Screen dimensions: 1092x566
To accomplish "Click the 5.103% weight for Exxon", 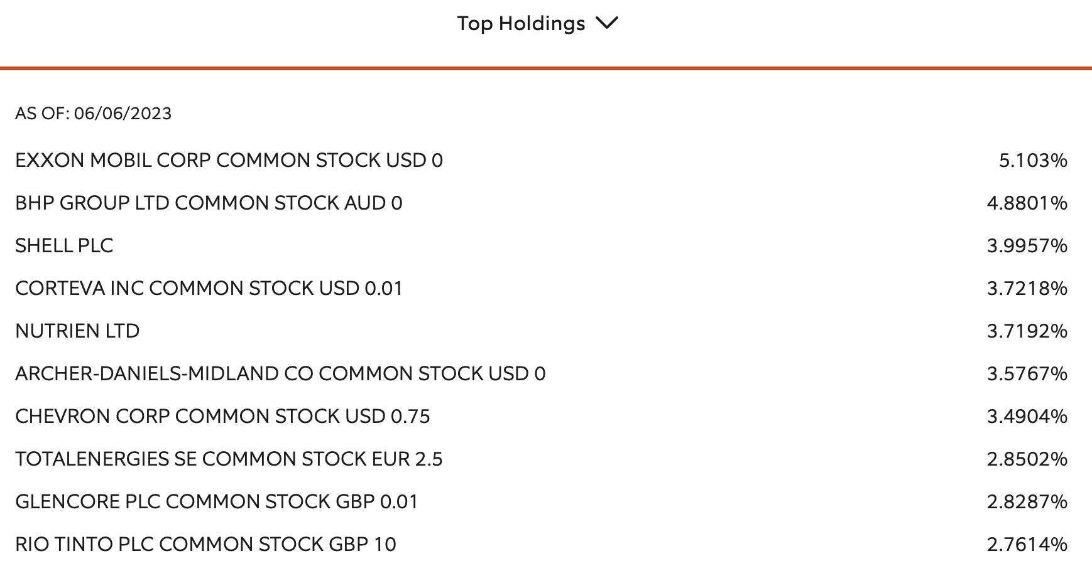I will [1033, 161].
